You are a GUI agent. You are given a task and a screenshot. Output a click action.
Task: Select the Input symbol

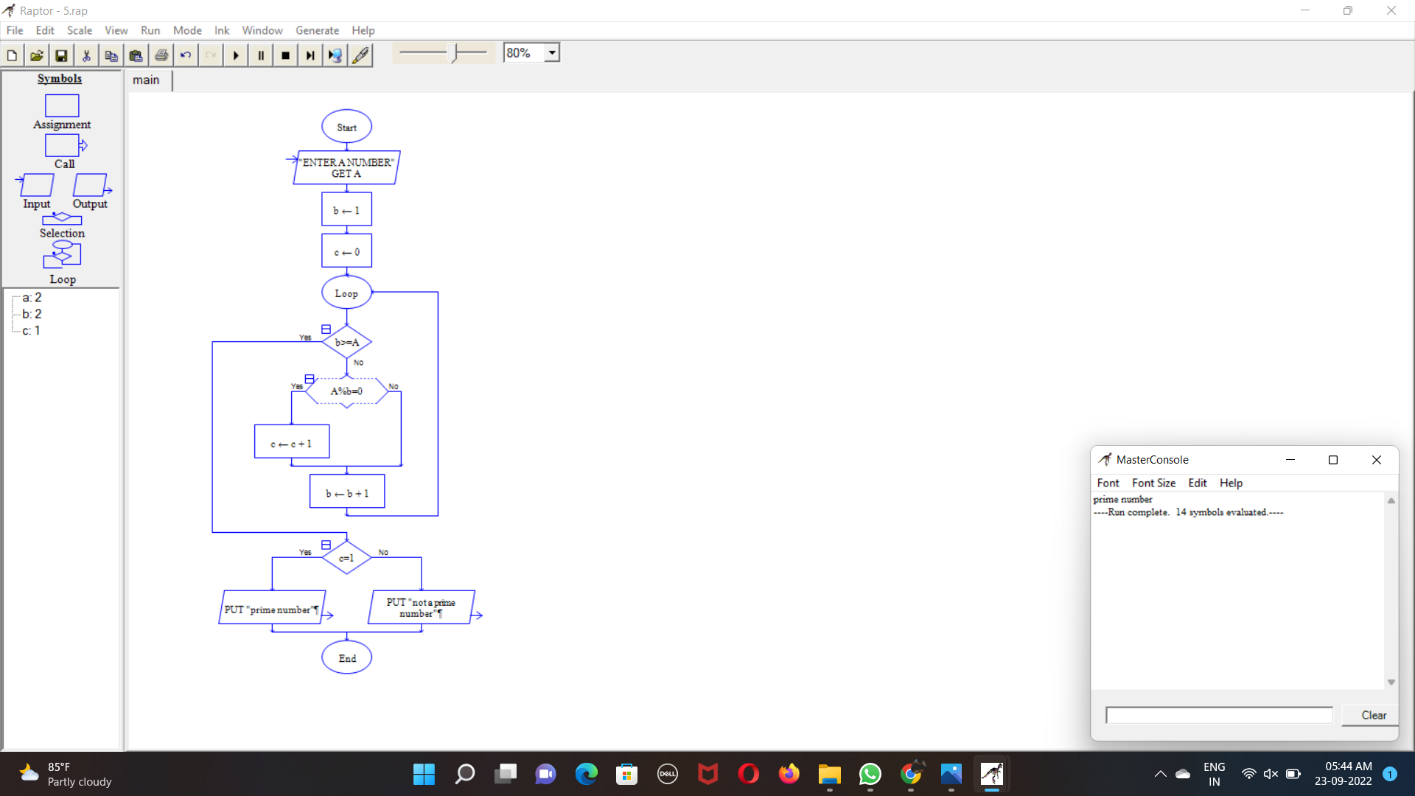[36, 185]
